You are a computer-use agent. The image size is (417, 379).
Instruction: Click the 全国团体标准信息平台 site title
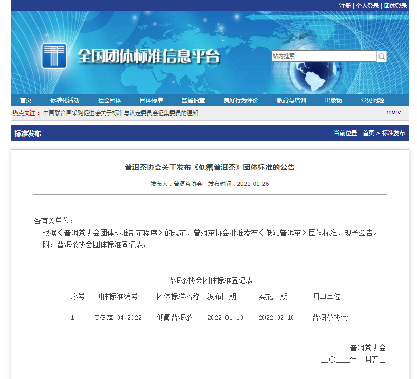click(149, 56)
